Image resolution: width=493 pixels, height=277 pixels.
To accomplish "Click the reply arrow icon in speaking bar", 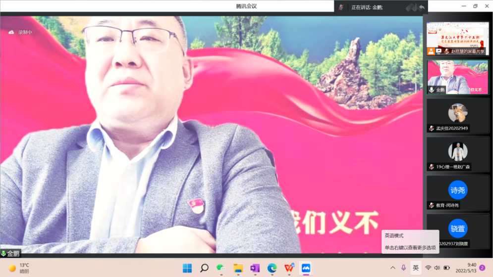I will [422, 7].
